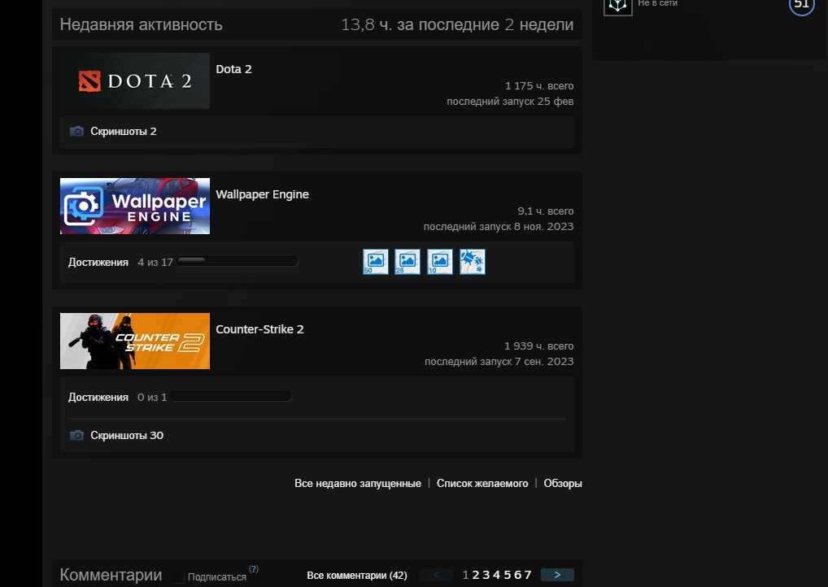Open comments page 4
The image size is (828, 587).
(x=496, y=575)
